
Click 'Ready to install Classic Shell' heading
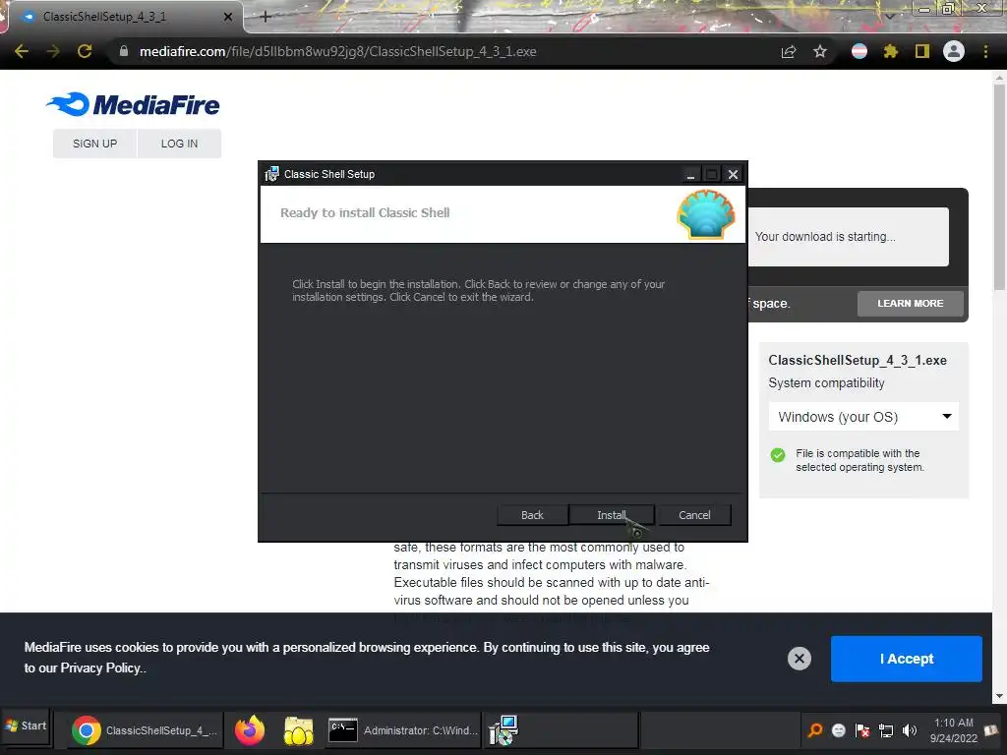365,212
